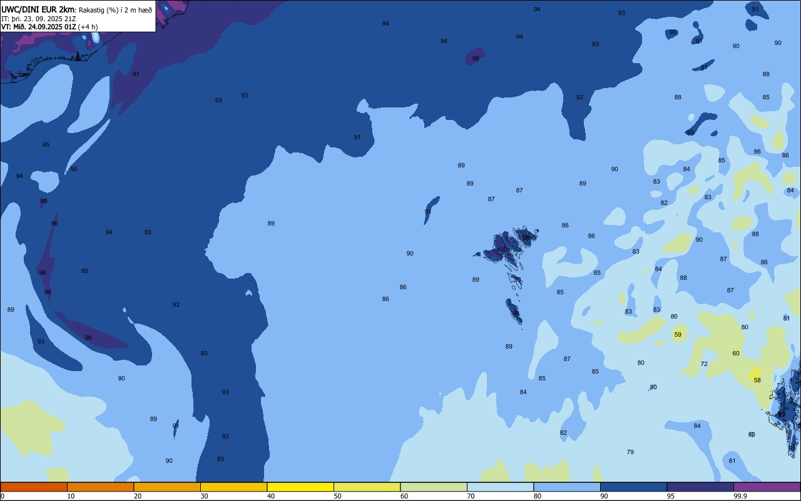Click the 50–60 yellow-green legend swatch
Viewport: 801px width, 501px height.
pos(367,487)
